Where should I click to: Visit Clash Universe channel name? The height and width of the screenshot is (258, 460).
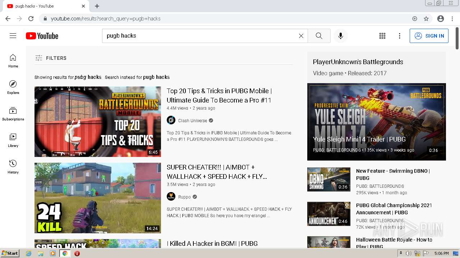[x=193, y=121]
